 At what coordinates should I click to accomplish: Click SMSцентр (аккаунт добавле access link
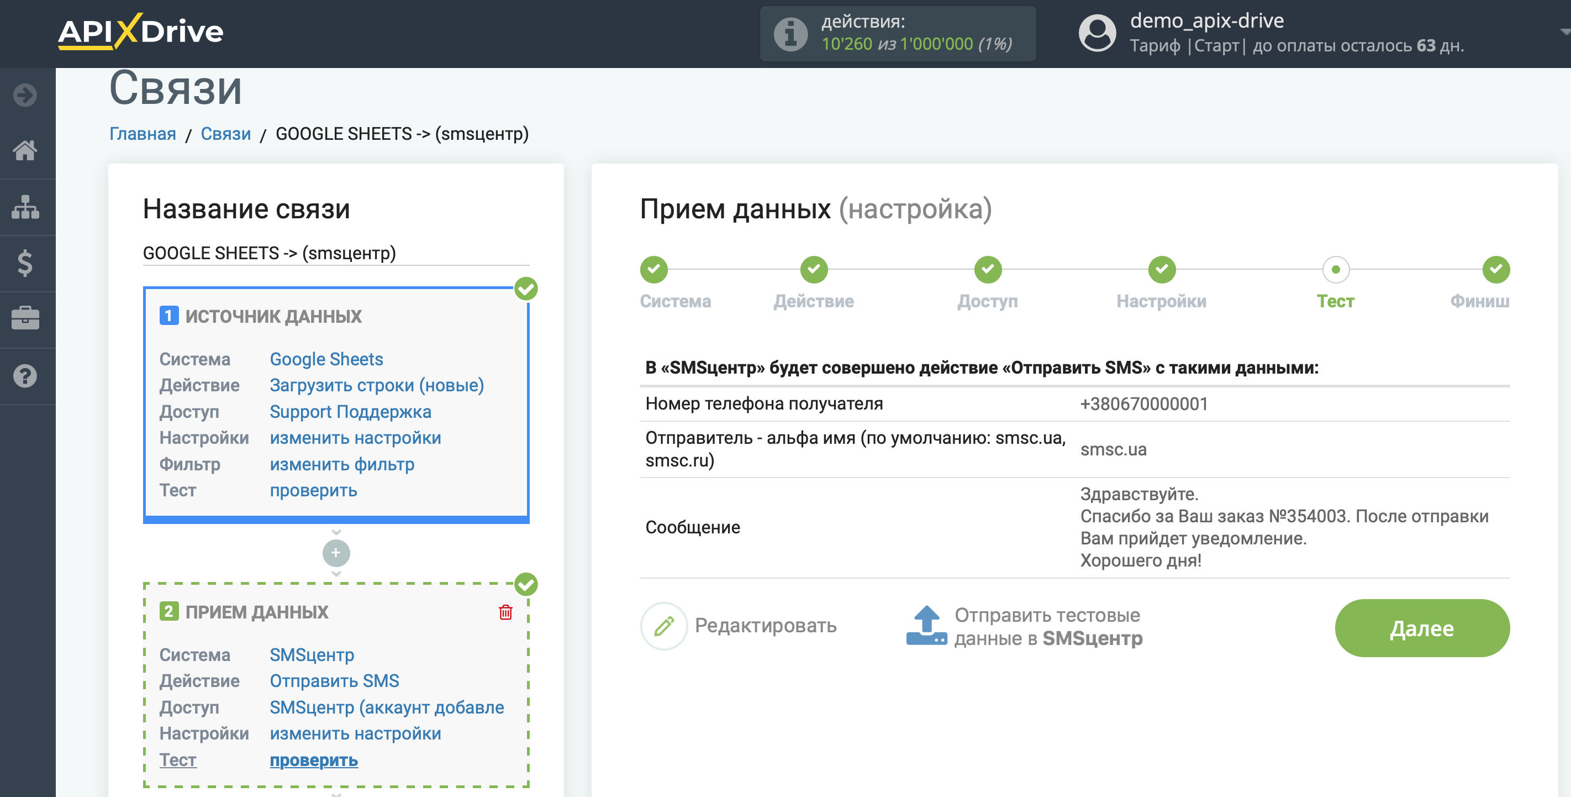click(387, 707)
